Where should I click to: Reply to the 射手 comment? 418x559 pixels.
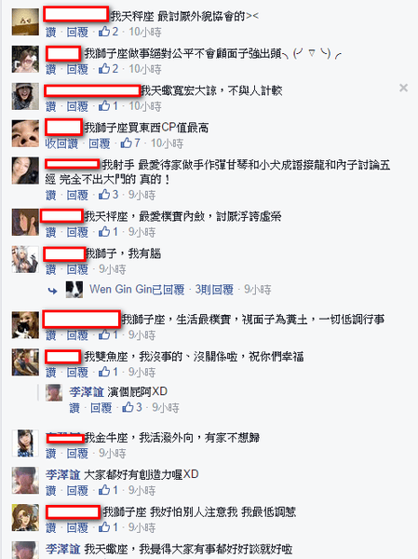pos(77,195)
